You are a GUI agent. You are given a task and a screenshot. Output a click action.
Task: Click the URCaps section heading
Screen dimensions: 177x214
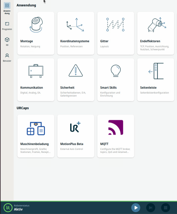coord(23,108)
